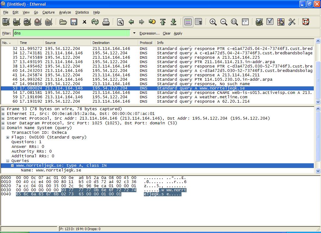Open help via the lifebuoy icon
This screenshot has height=233, width=321.
coord(306,22)
